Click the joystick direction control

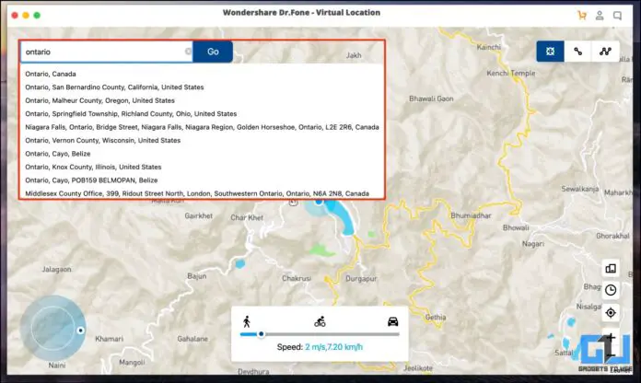click(53, 329)
